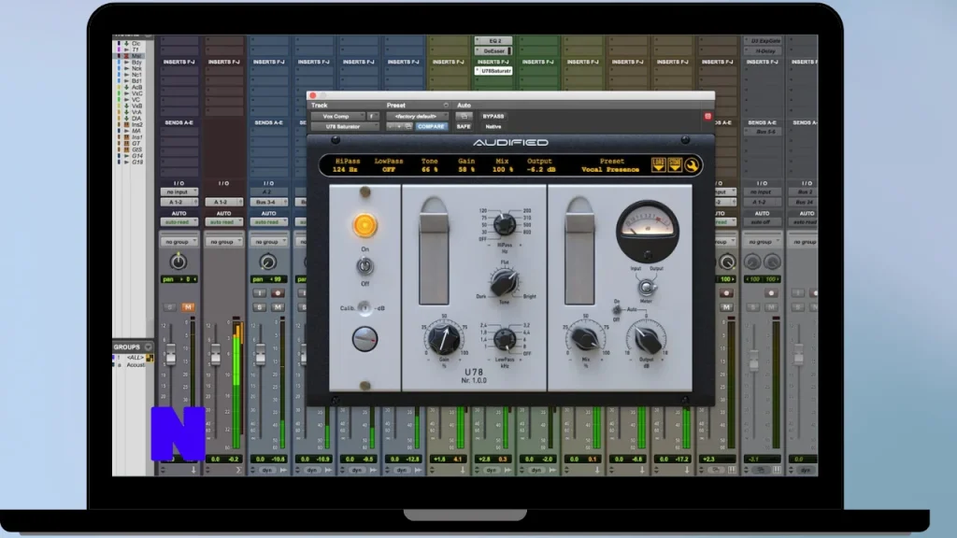Viewport: 957px width, 538px height.
Task: Click the insert position 'f' selector
Action: [372, 117]
